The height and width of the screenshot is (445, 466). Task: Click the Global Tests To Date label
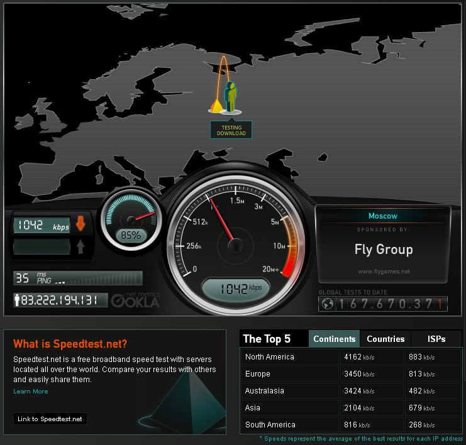[x=353, y=292]
